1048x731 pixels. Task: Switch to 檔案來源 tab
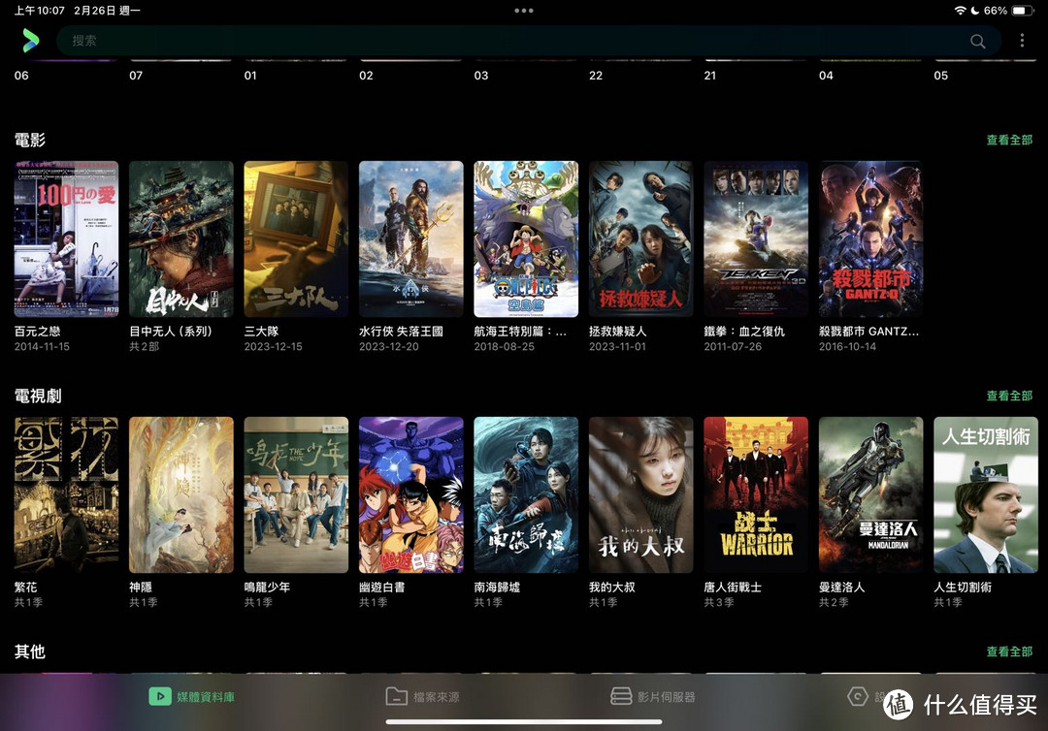(423, 696)
